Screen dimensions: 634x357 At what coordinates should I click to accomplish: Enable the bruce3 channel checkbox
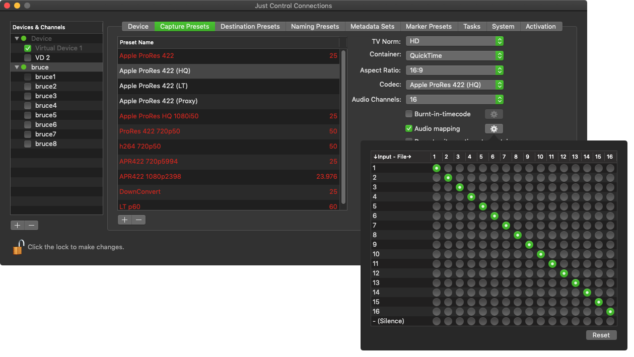[x=28, y=96]
